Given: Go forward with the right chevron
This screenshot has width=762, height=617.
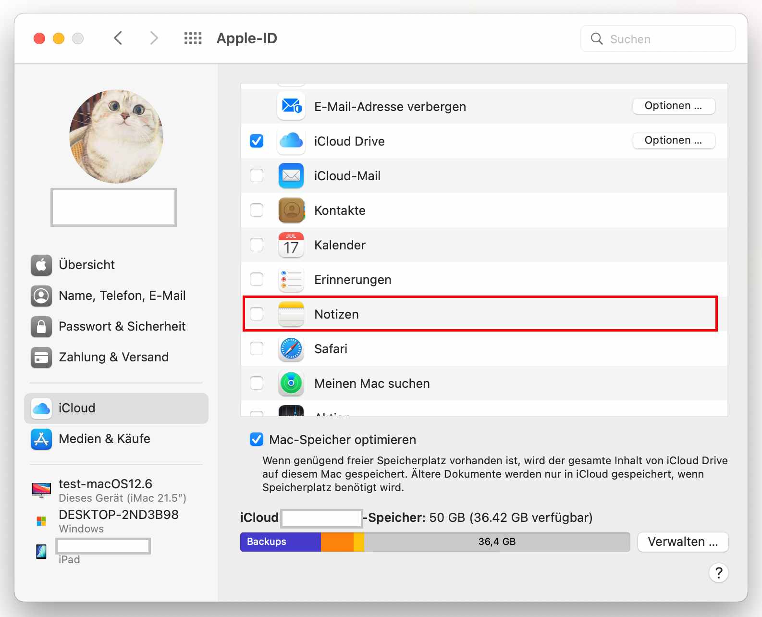Looking at the screenshot, I should coord(154,38).
